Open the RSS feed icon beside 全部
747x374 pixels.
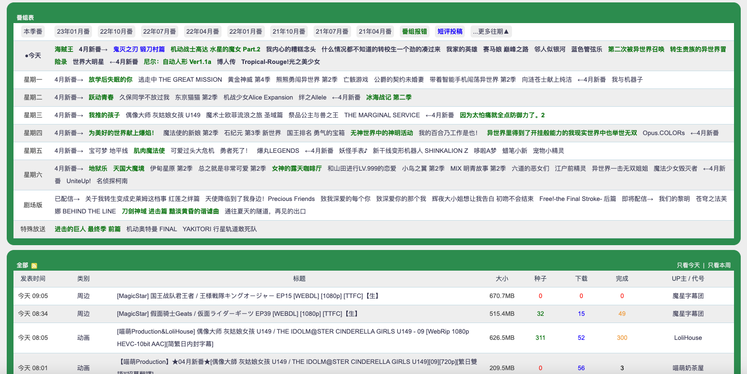pyautogui.click(x=34, y=266)
